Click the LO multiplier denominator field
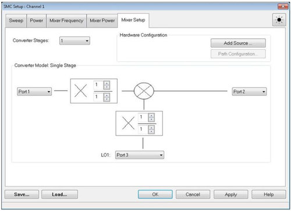The height and width of the screenshot is (211, 291). pyautogui.click(x=143, y=129)
